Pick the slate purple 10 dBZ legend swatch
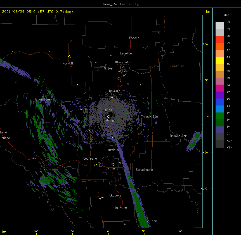The width and height of the screenshot is (241, 235). click(x=220, y=130)
